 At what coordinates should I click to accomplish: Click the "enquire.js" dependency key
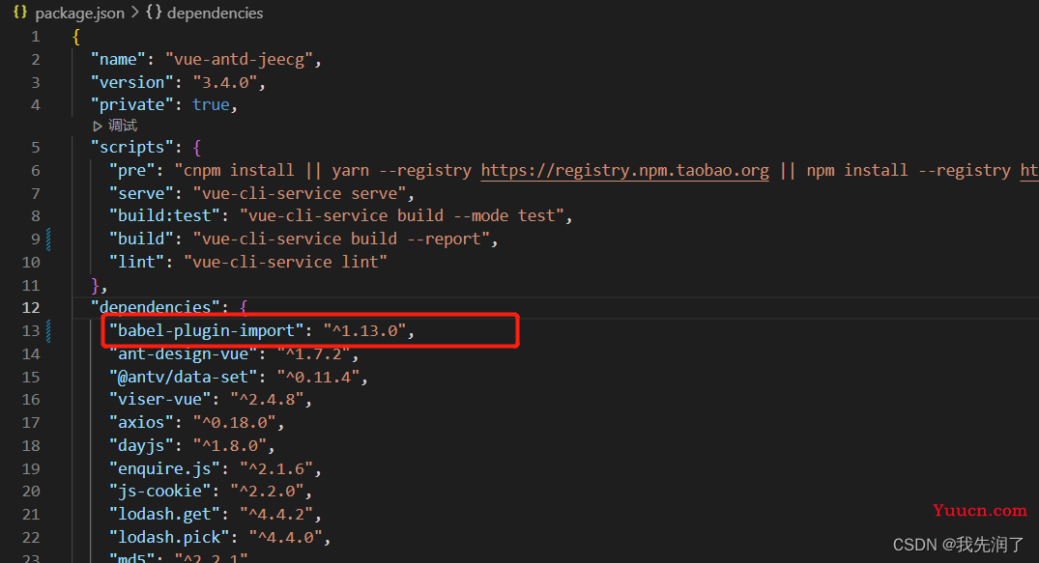point(164,469)
